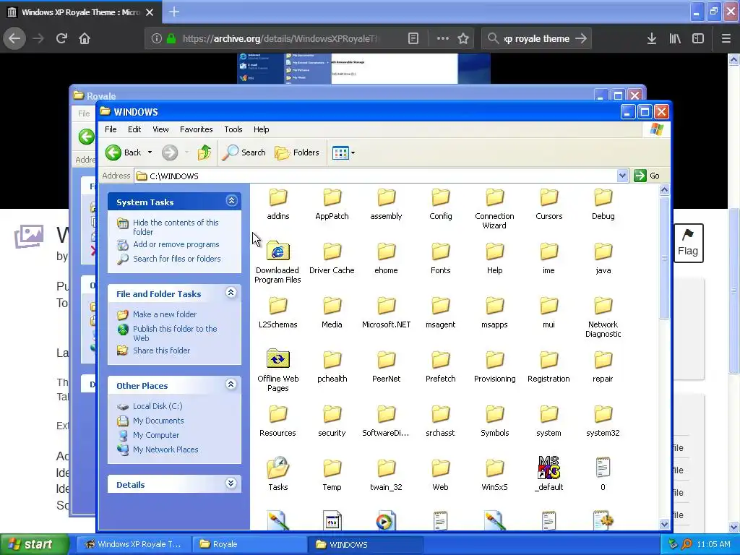The image size is (740, 555).
Task: Collapse the Other Places panel
Action: click(231, 384)
